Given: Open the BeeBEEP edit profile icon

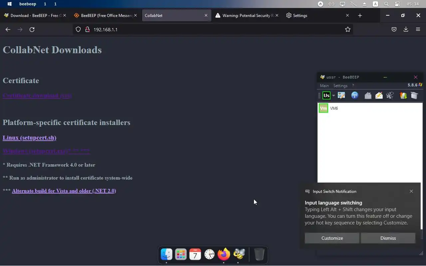Looking at the screenshot, I should click(x=341, y=96).
